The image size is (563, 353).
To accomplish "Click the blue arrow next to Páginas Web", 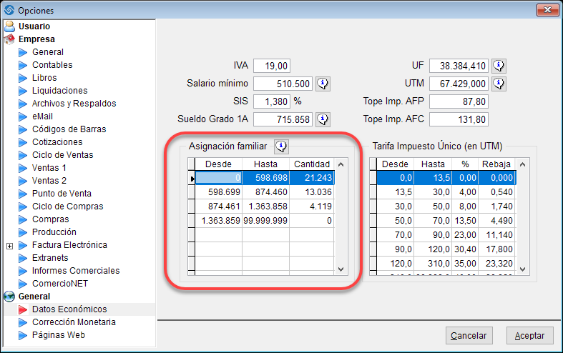I will 23,335.
